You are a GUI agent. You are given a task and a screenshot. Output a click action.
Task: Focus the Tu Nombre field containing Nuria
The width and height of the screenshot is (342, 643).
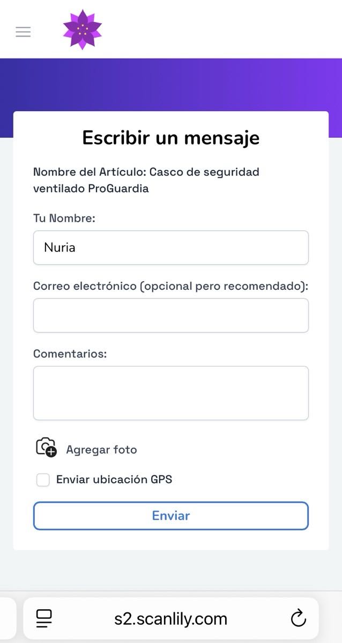coord(170,247)
